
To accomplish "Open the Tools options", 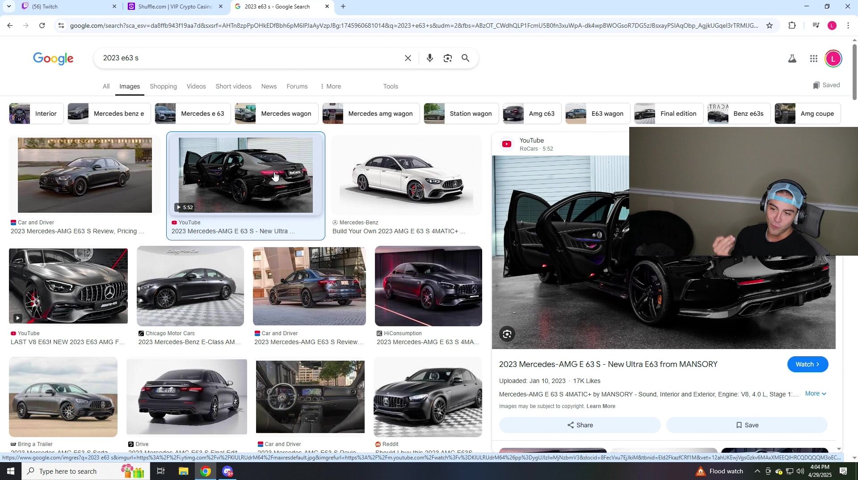I will point(391,86).
